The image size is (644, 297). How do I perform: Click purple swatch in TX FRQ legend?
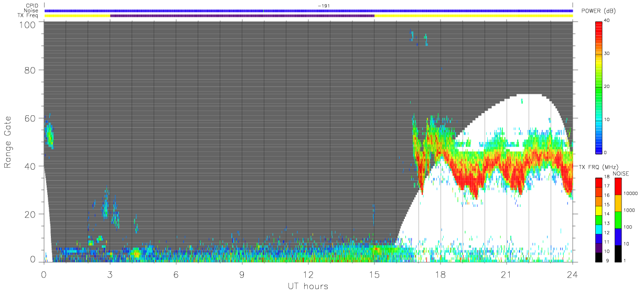coord(600,247)
